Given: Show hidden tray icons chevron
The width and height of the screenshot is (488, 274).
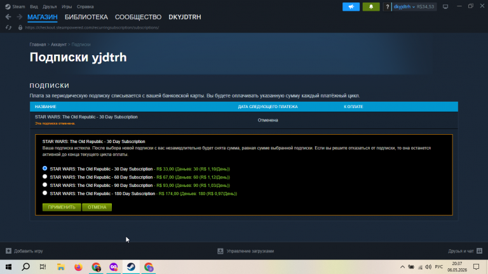Looking at the screenshot, I should (402, 267).
